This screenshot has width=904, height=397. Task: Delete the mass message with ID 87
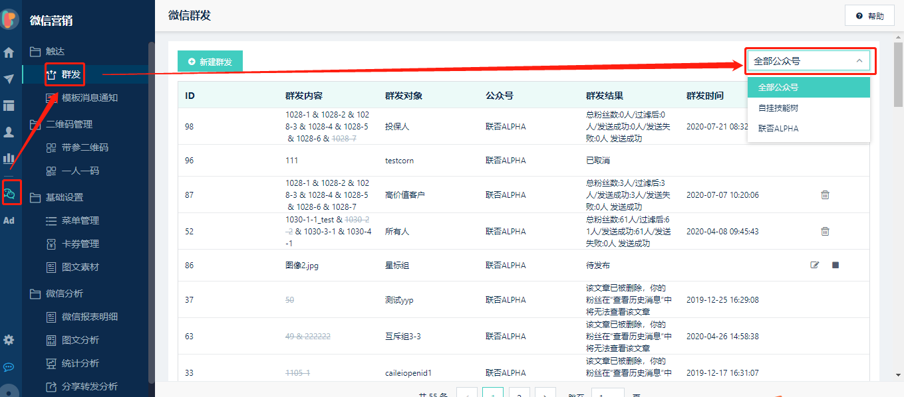[825, 195]
